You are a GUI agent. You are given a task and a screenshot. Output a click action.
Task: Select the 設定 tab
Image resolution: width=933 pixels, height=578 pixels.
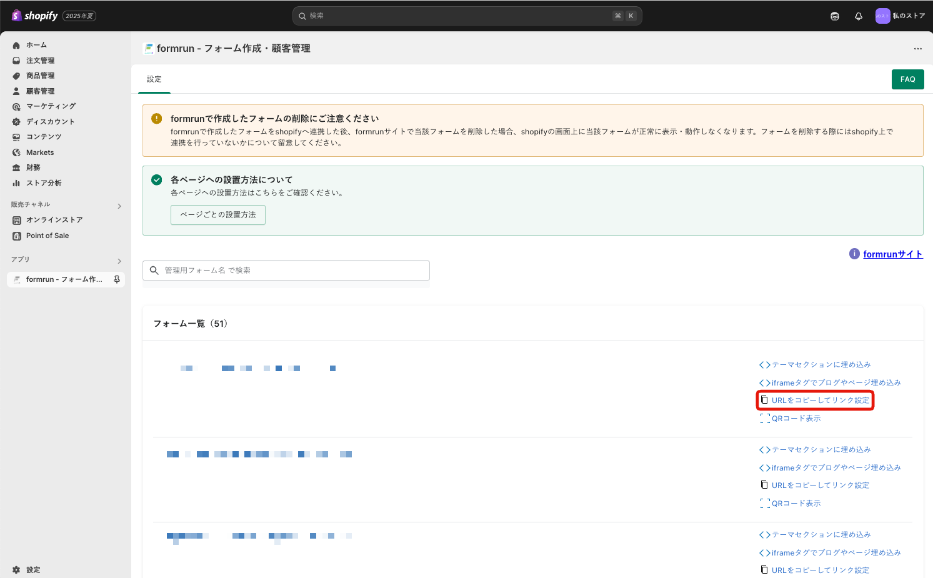tap(154, 79)
